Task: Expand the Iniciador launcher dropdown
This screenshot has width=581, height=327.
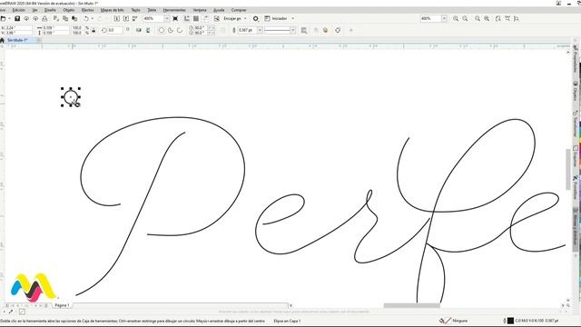Action: click(292, 18)
